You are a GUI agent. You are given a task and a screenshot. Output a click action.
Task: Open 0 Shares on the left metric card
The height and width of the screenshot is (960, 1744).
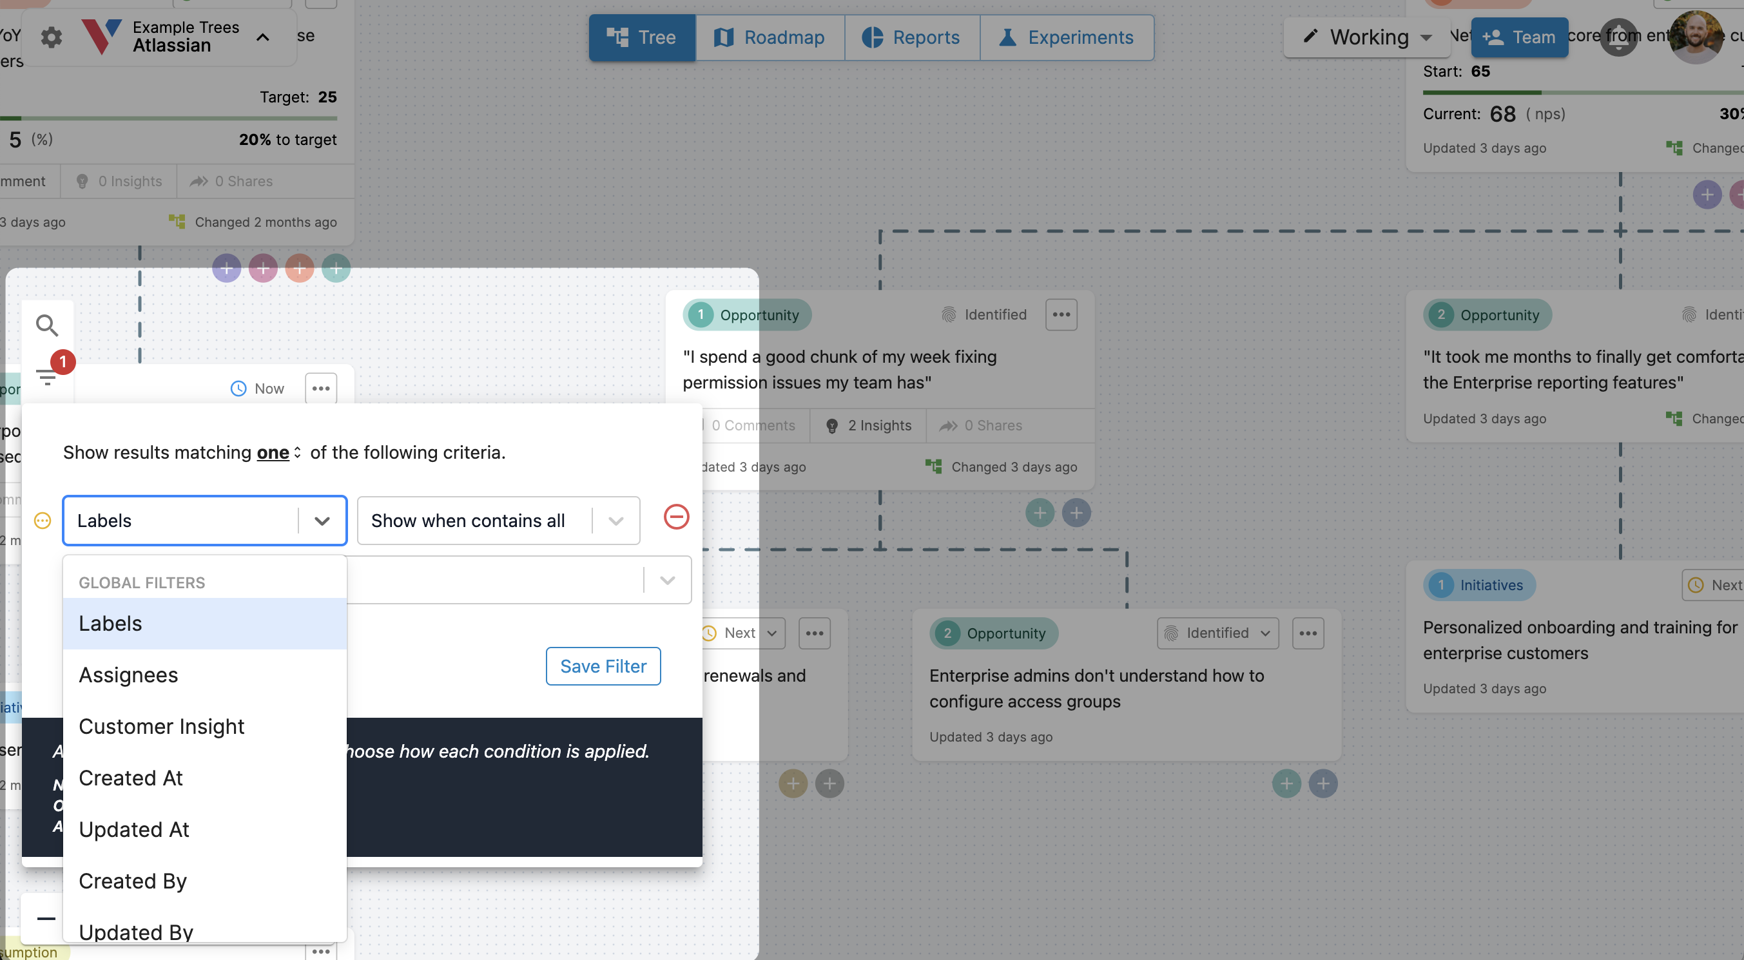coord(231,182)
